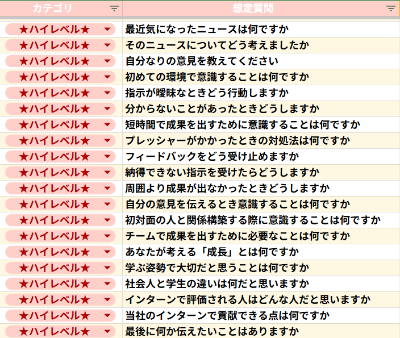This screenshot has width=400, height=338.
Task: Open the filter icon in the カテゴリ header
Action: pyautogui.click(x=114, y=9)
